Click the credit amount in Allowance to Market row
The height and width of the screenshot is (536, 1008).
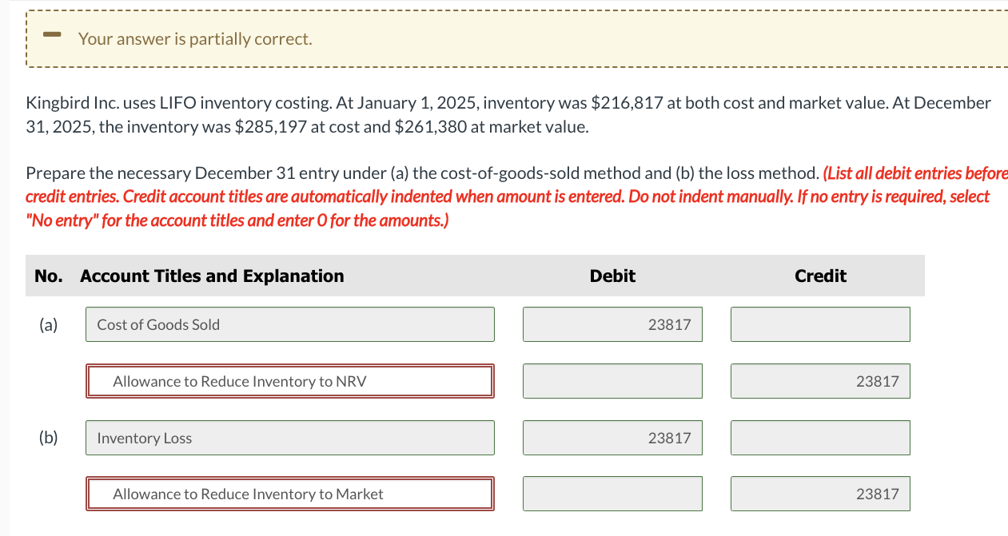click(x=820, y=494)
